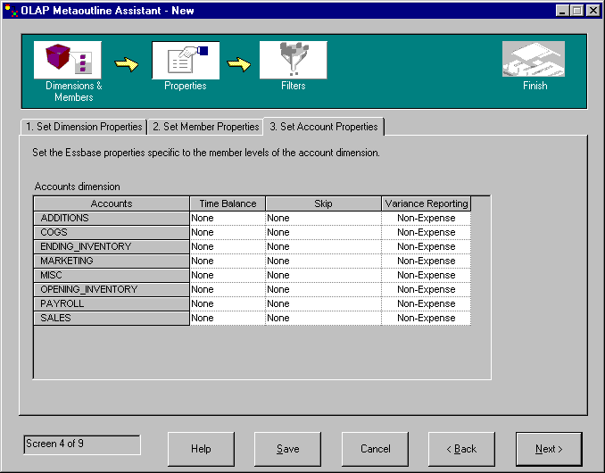This screenshot has width=605, height=473.
Task: Click the Variance Reporting column header
Action: (x=427, y=203)
